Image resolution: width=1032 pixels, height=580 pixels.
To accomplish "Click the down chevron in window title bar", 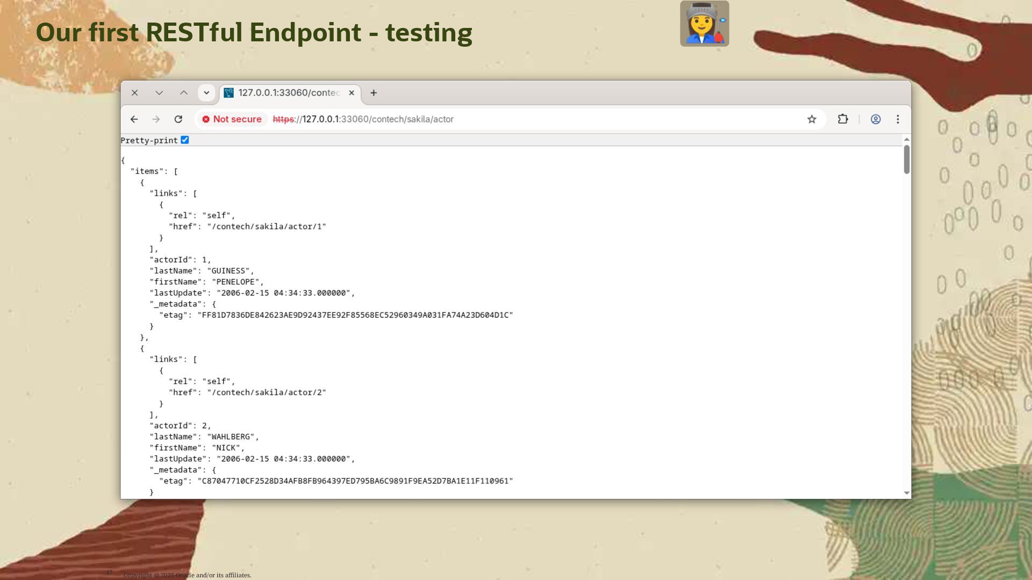I will click(x=159, y=93).
